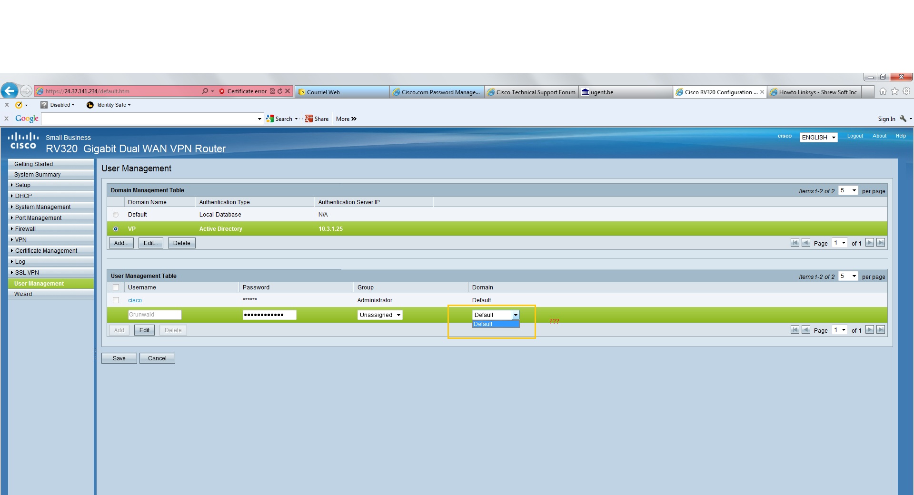
Task: Close the Google toolbar with its X
Action: point(6,119)
